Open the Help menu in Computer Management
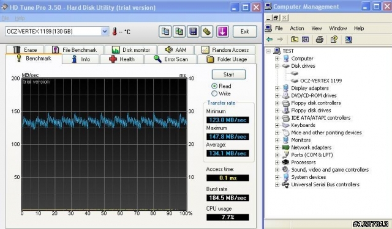Viewport: 392px width, 229px height. [359, 29]
